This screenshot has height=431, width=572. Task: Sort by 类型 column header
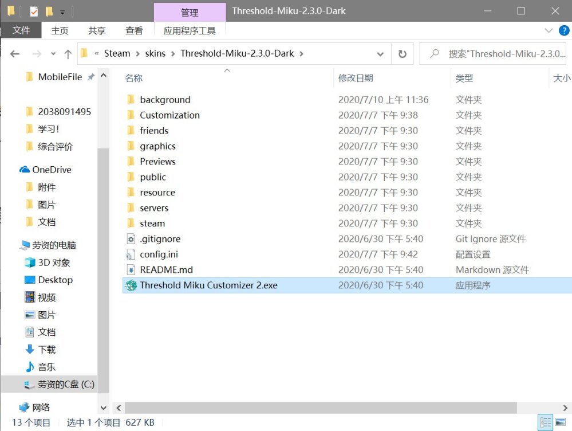coord(464,78)
